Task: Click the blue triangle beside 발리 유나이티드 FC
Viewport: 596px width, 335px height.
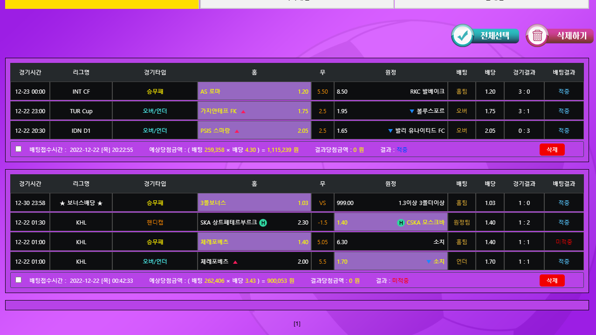Action: [390, 131]
